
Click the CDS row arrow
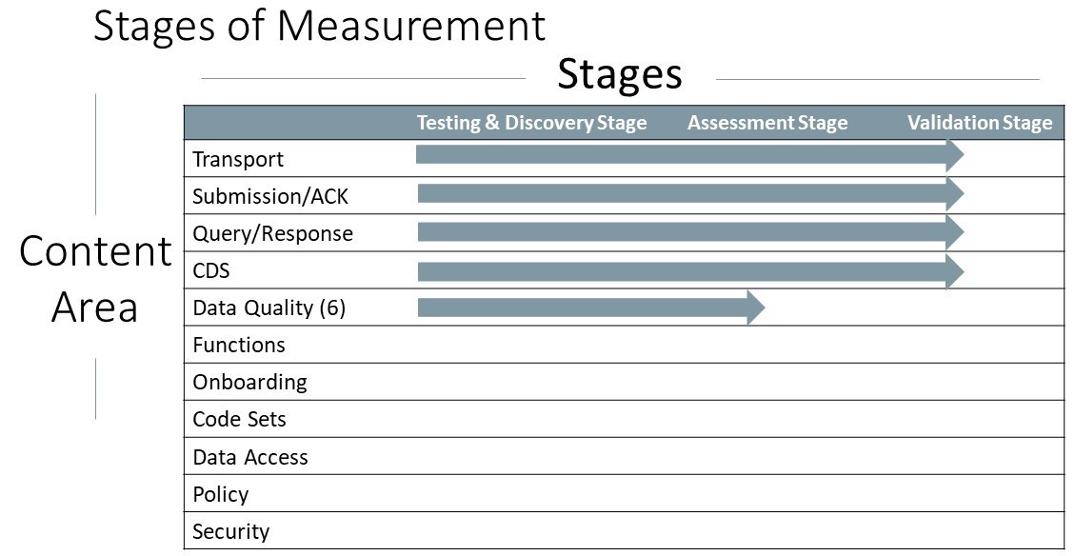click(691, 272)
